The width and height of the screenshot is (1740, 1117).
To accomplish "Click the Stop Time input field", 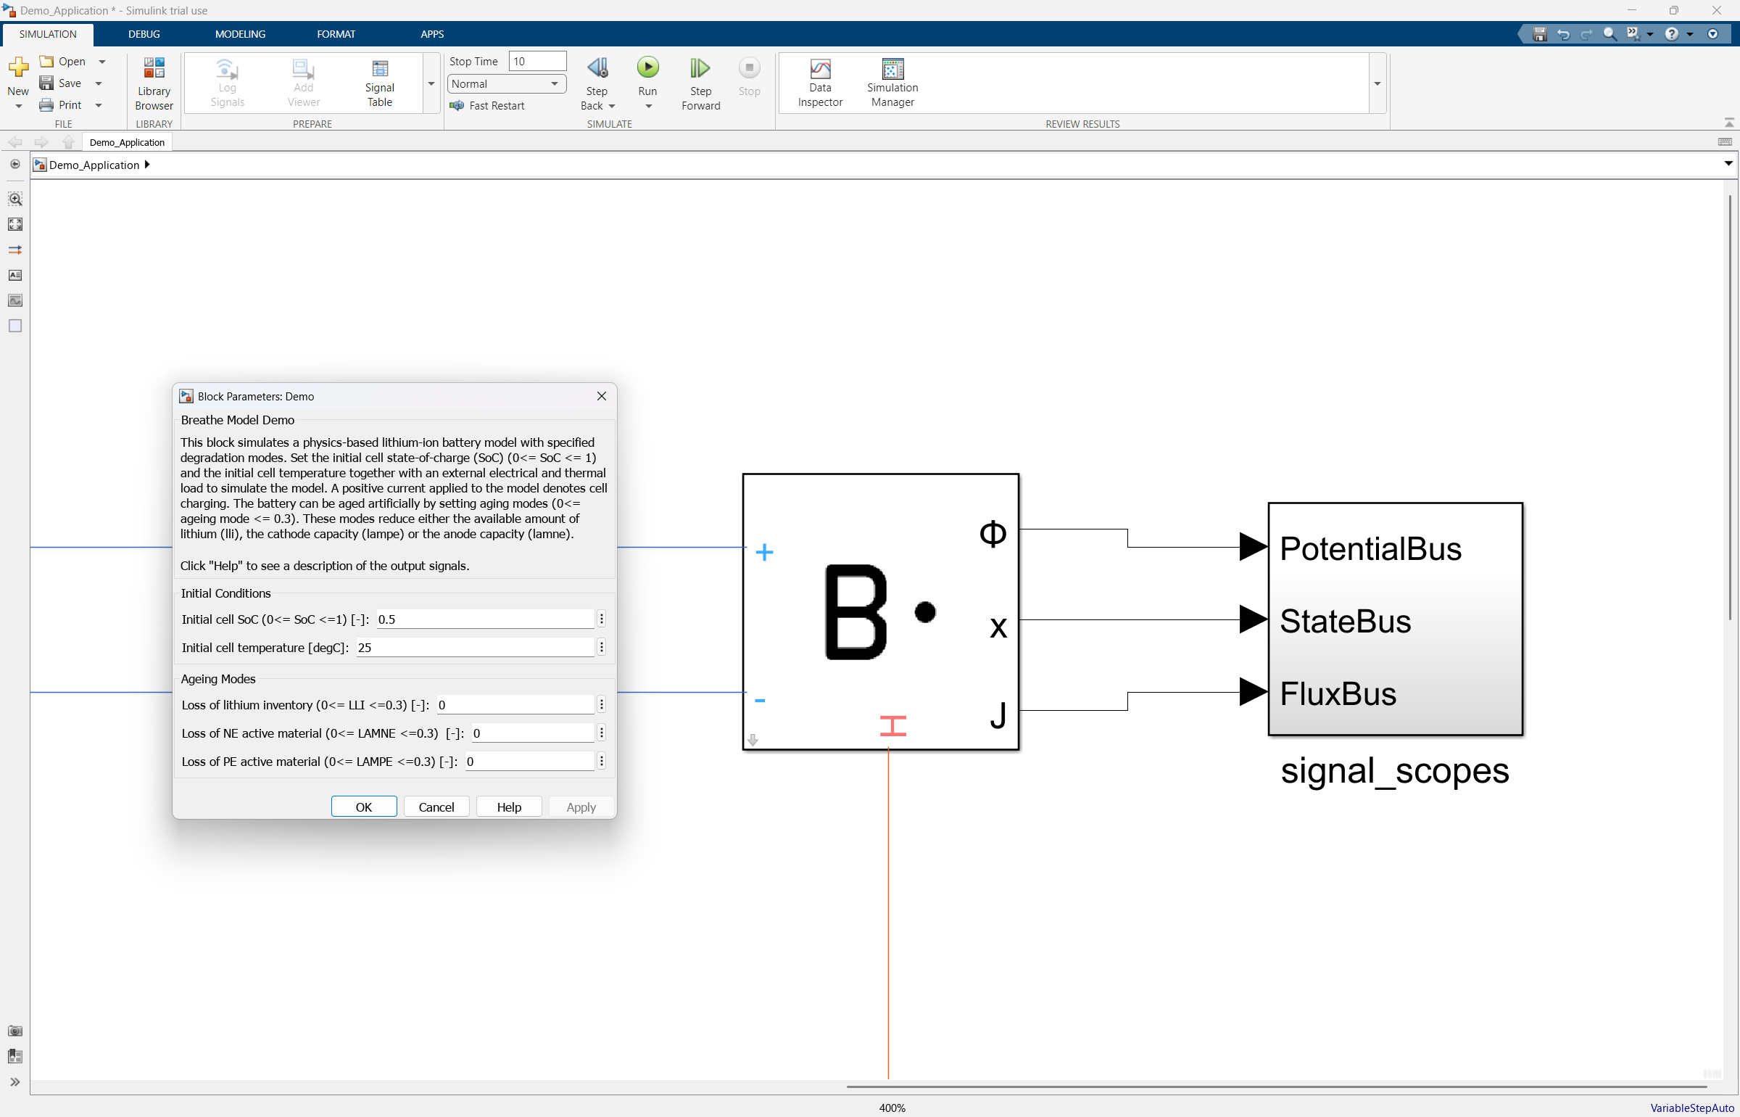I will coord(537,61).
